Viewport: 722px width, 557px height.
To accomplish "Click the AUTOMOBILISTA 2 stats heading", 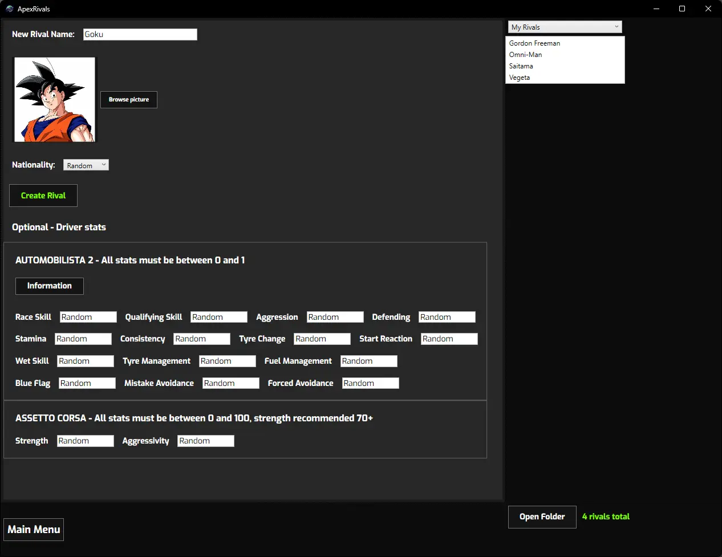I will [130, 260].
